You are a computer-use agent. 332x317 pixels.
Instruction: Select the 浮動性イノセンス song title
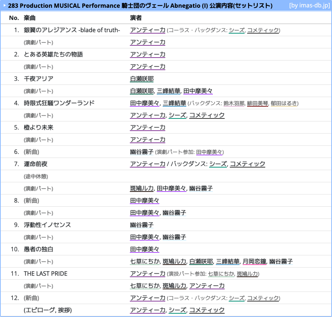pos(47,225)
